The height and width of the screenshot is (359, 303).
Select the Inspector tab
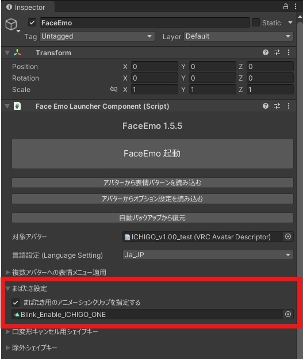pos(28,7)
